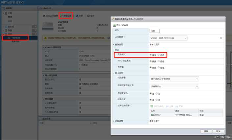232x140 pixels.
Task: Collapse the NIC teaming policy panel in background
Action: tap(44, 75)
